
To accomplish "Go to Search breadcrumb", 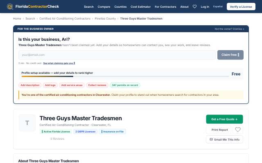I will pos(30,18).
